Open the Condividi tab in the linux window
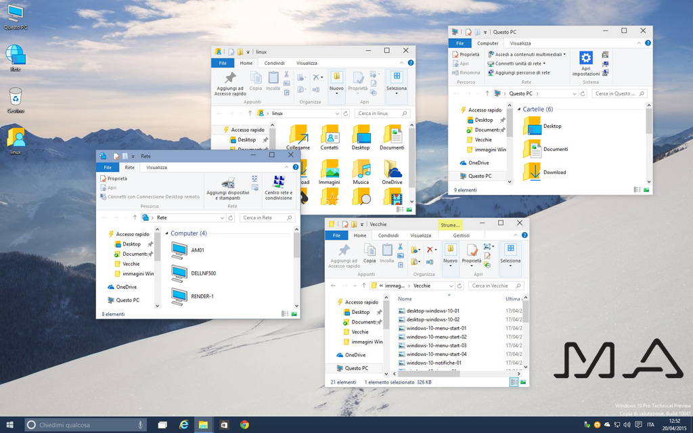 pos(275,63)
